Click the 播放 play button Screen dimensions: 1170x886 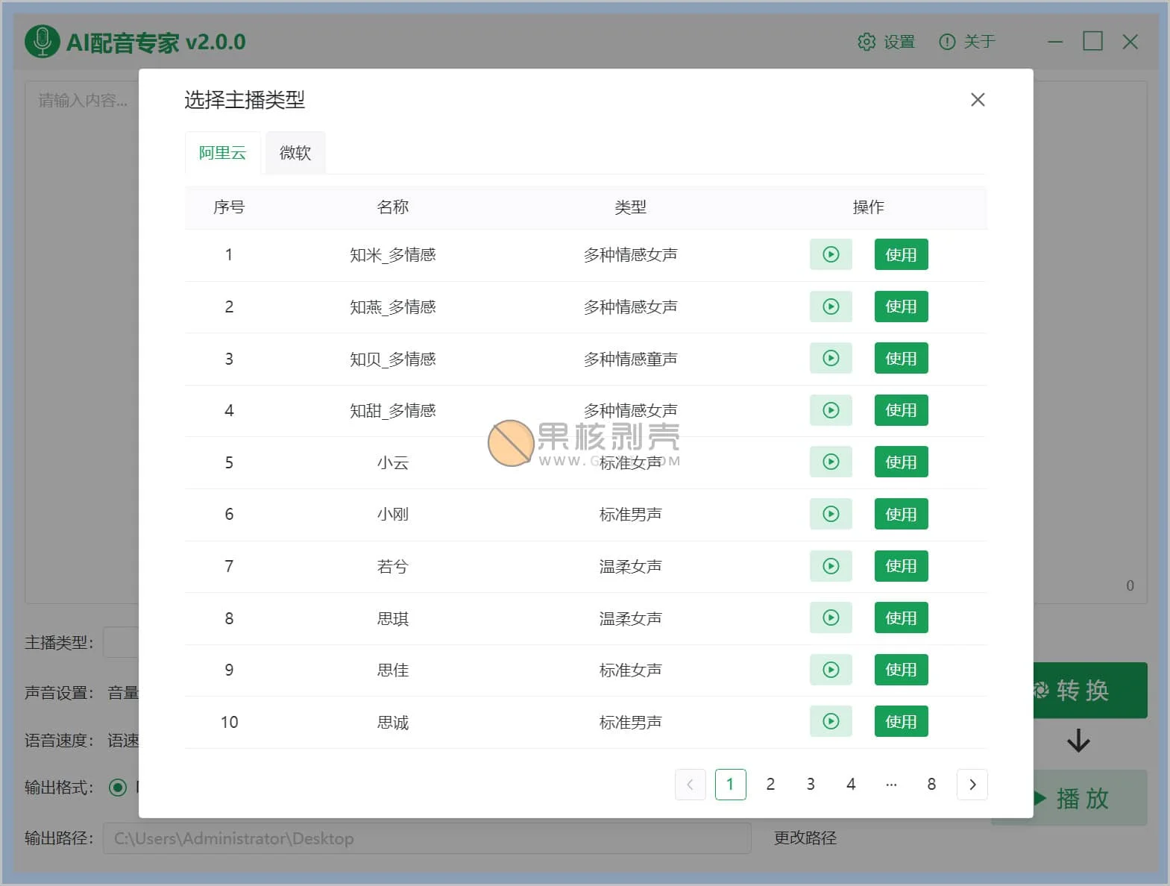[x=1089, y=798]
